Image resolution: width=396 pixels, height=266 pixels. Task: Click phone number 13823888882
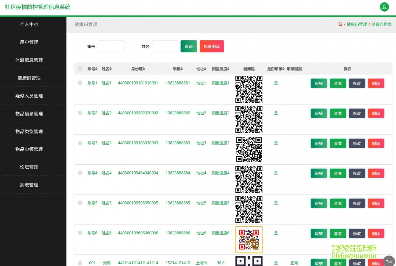pos(178,113)
